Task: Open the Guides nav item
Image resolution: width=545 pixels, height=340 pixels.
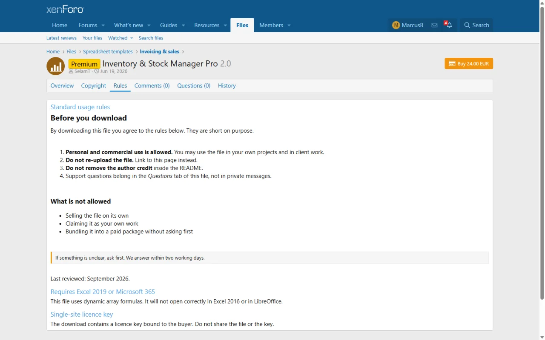Action: [x=169, y=25]
